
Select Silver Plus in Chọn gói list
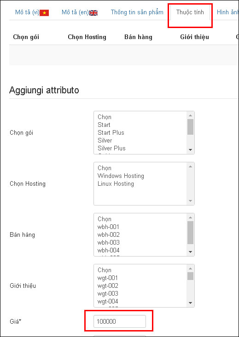[x=111, y=148]
